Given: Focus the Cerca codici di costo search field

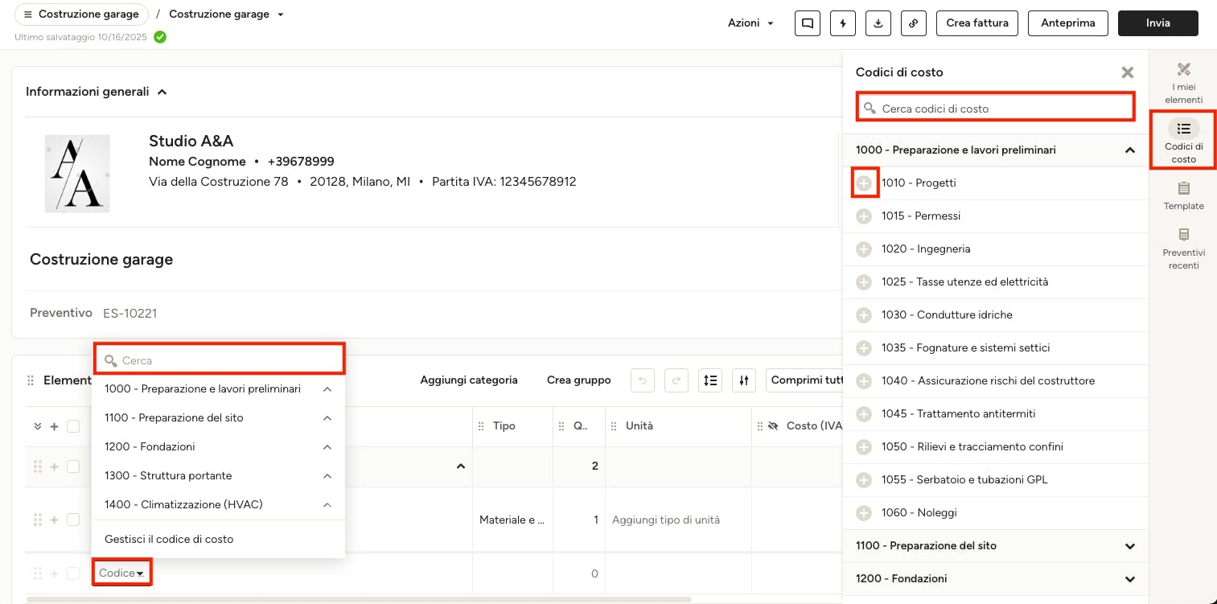Looking at the screenshot, I should [996, 108].
